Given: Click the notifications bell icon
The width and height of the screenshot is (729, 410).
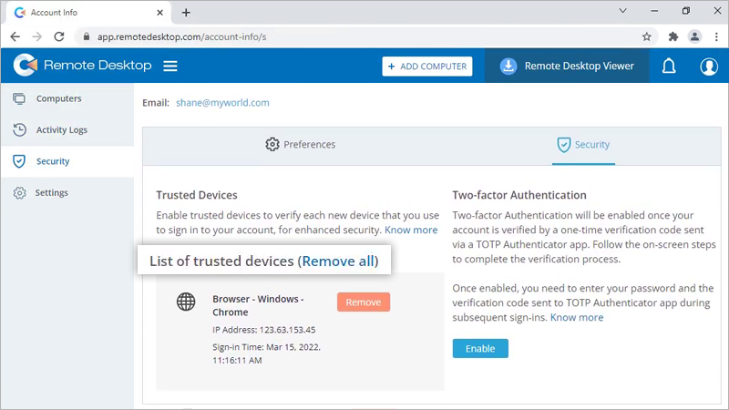Looking at the screenshot, I should pyautogui.click(x=669, y=66).
